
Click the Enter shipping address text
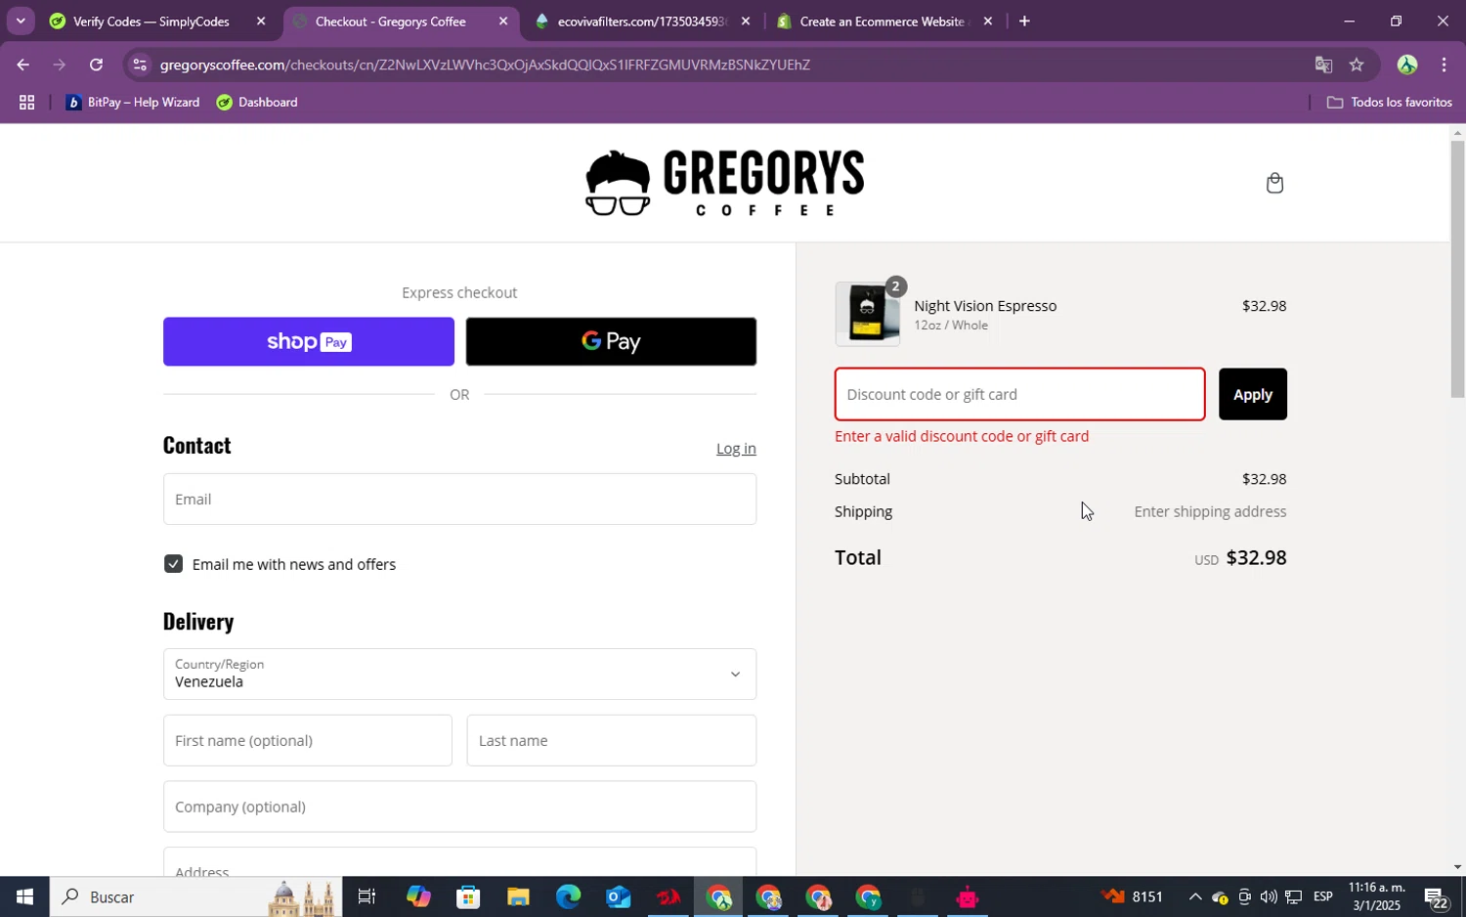1210,511
